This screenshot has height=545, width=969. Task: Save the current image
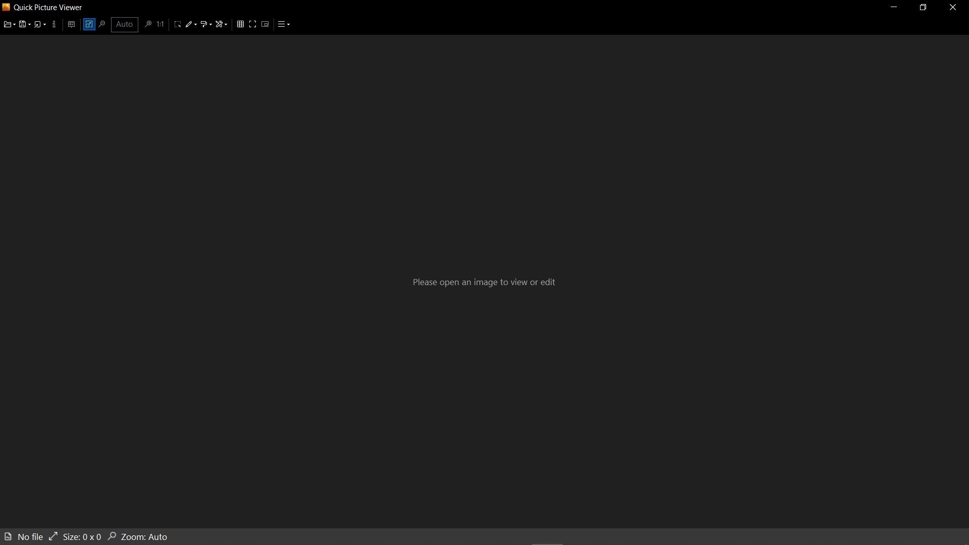(x=22, y=24)
